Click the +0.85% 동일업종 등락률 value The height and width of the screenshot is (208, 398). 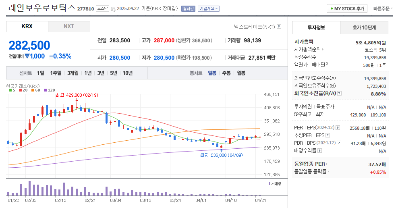point(378,172)
